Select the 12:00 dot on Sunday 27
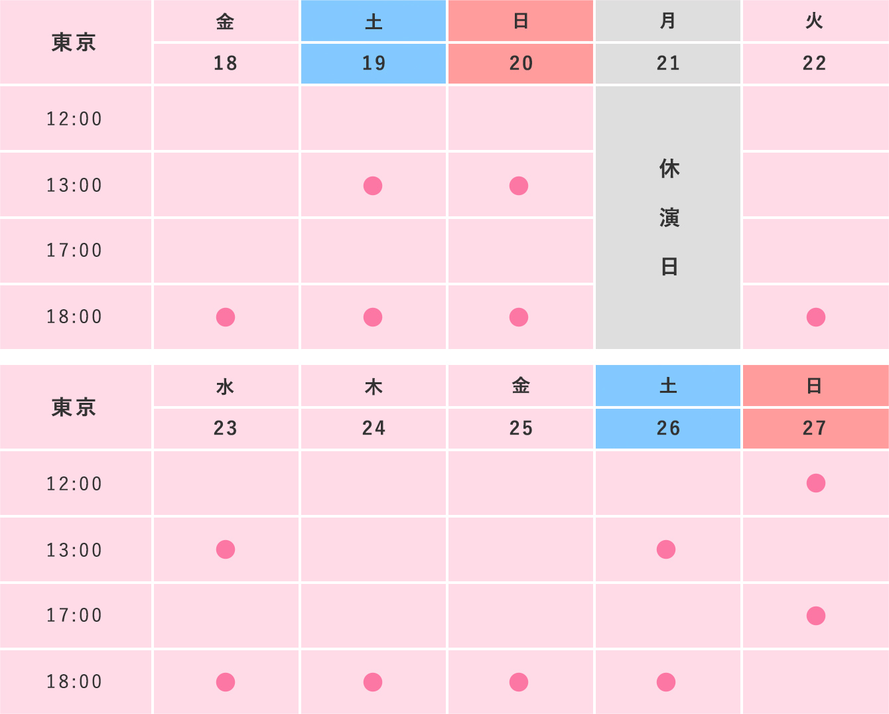889x714 pixels. pyautogui.click(x=816, y=483)
